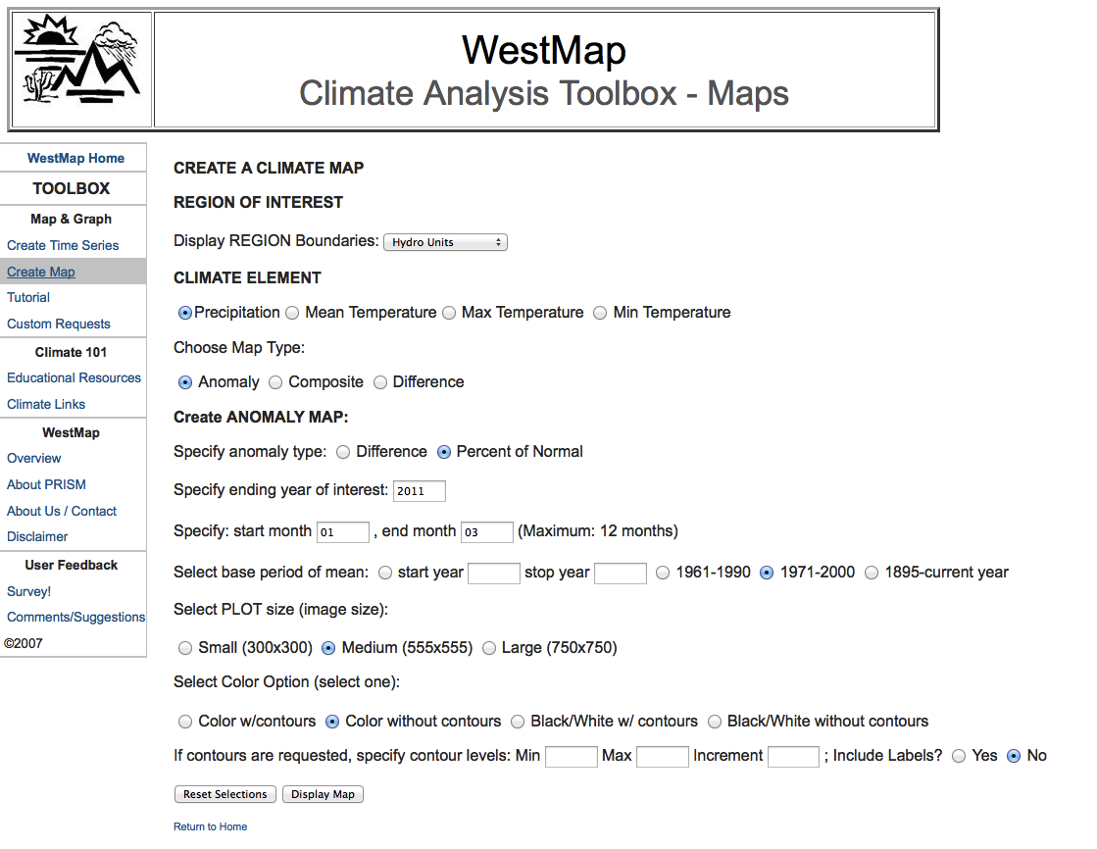This screenshot has width=1097, height=849.
Task: Open the Overview sidebar link
Action: [33, 459]
